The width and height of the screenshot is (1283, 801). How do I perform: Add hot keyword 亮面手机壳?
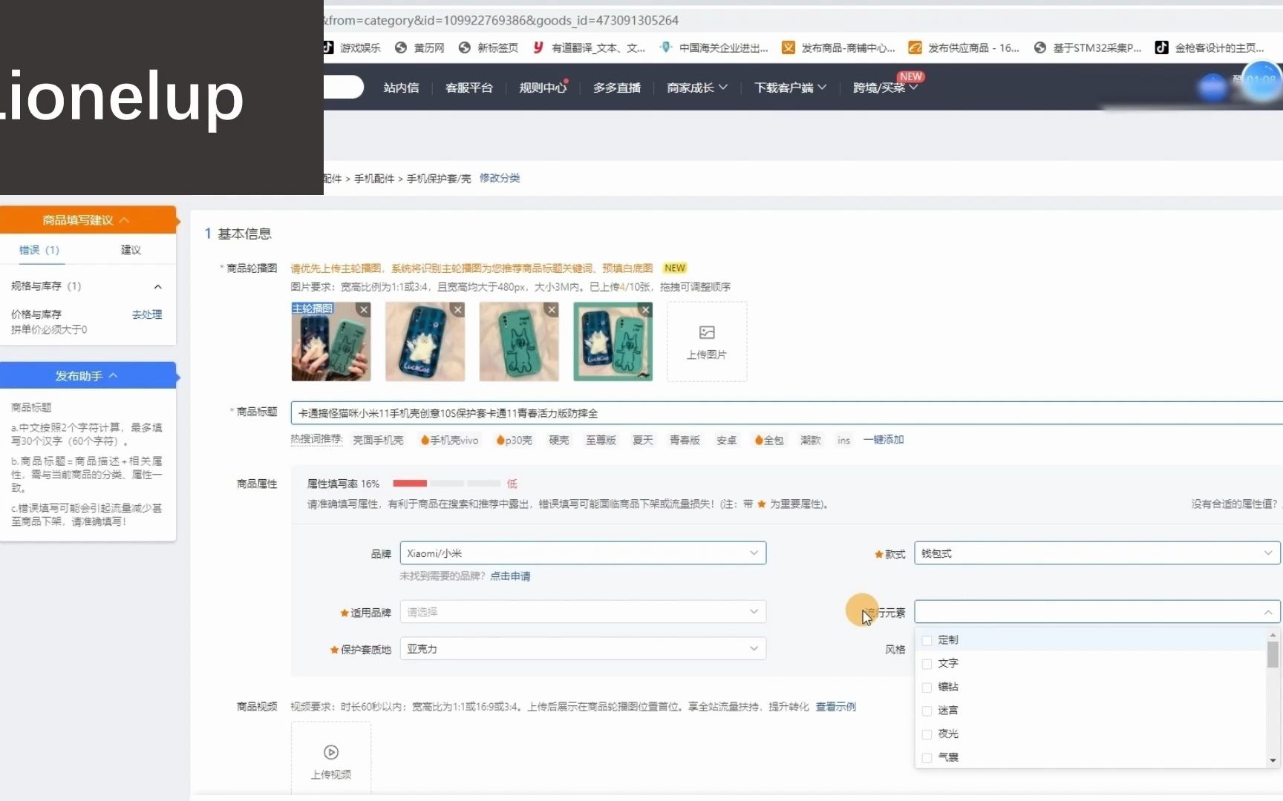(x=378, y=440)
